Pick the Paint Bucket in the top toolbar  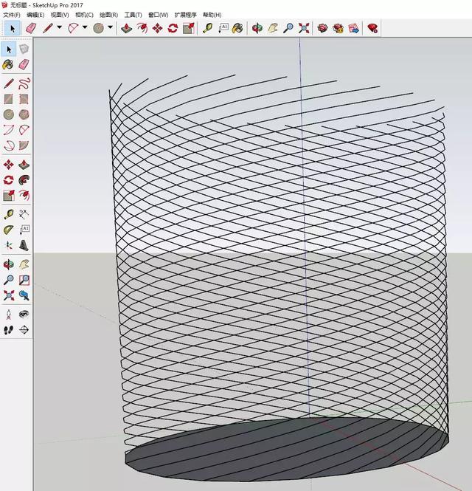pyautogui.click(x=237, y=29)
